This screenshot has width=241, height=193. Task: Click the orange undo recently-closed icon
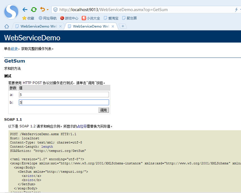[42, 9]
